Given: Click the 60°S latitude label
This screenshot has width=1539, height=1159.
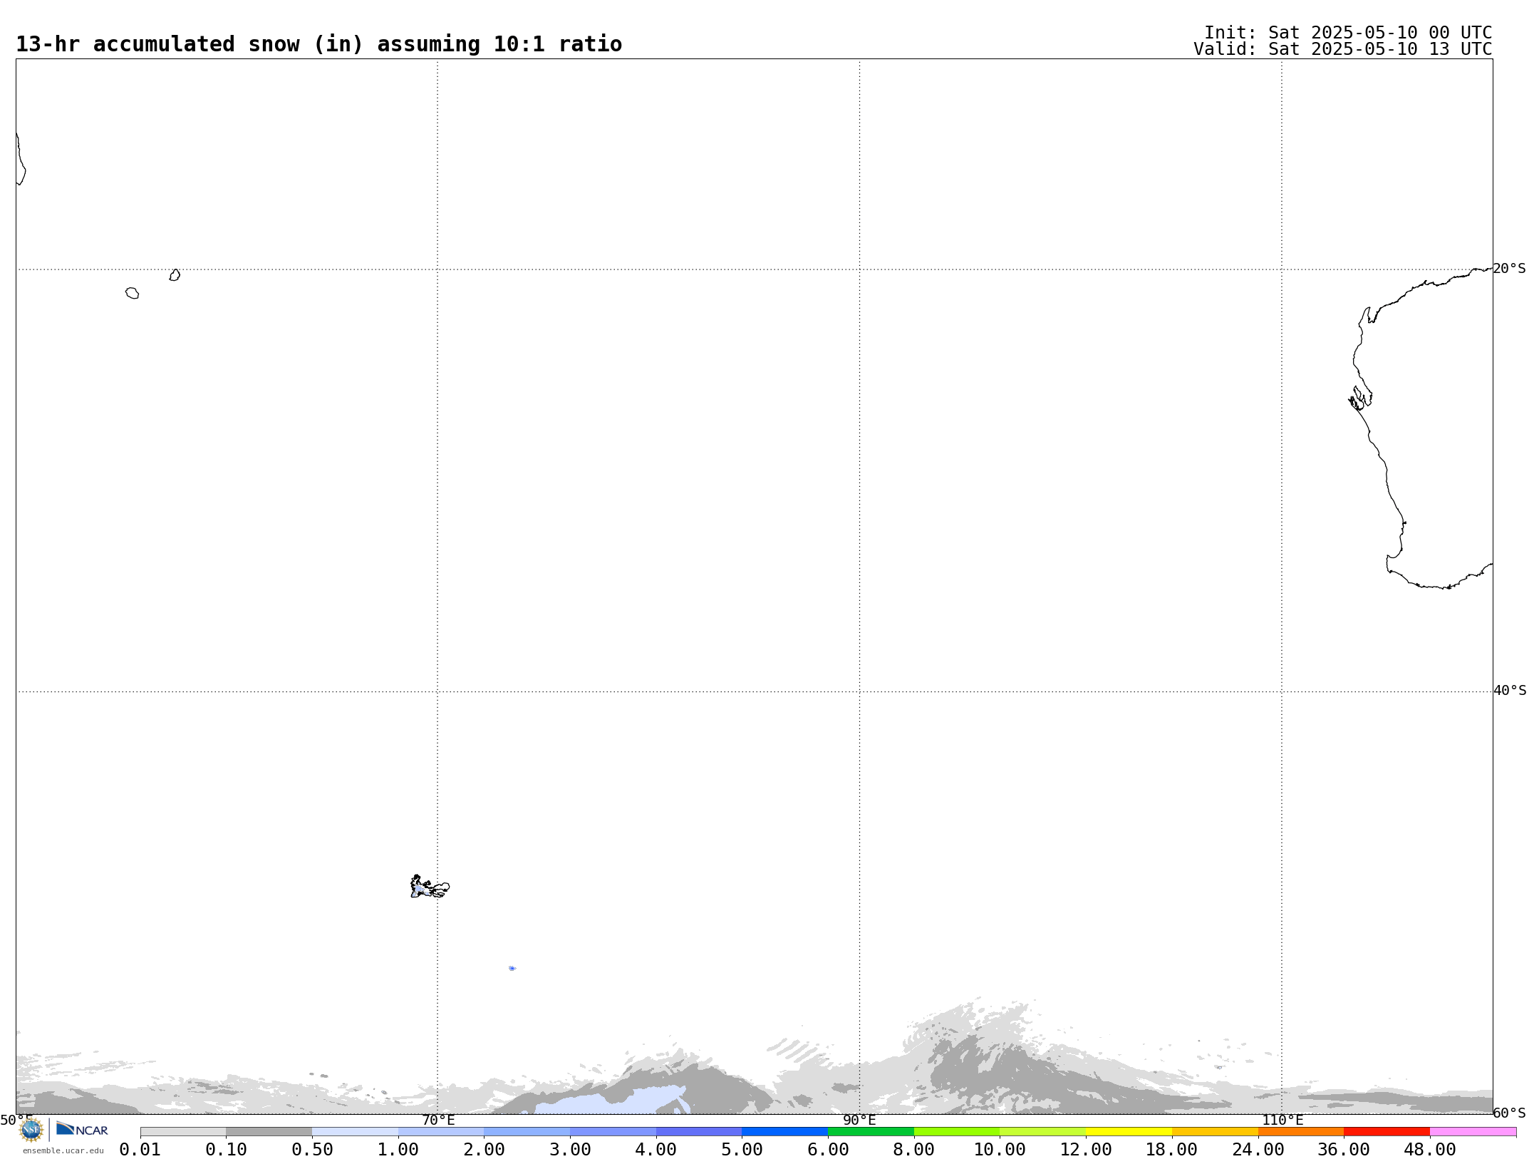Looking at the screenshot, I should (1509, 1113).
